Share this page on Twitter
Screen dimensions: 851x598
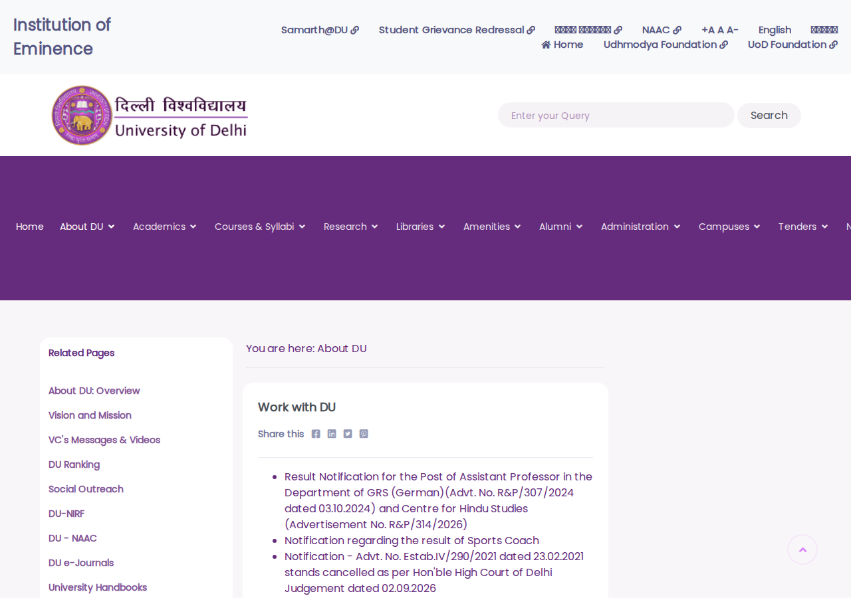[348, 434]
